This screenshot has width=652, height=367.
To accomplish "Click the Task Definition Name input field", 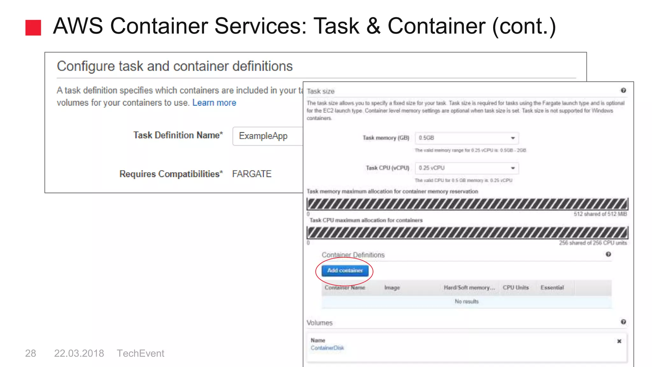I will (x=268, y=136).
